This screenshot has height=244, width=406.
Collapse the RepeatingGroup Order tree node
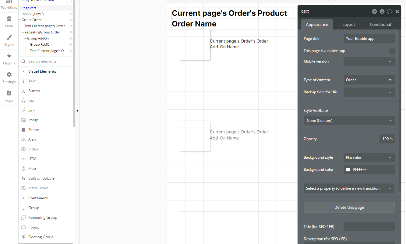pyautogui.click(x=23, y=33)
